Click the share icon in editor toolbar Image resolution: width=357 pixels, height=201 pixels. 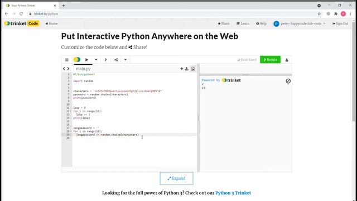[x=116, y=60]
